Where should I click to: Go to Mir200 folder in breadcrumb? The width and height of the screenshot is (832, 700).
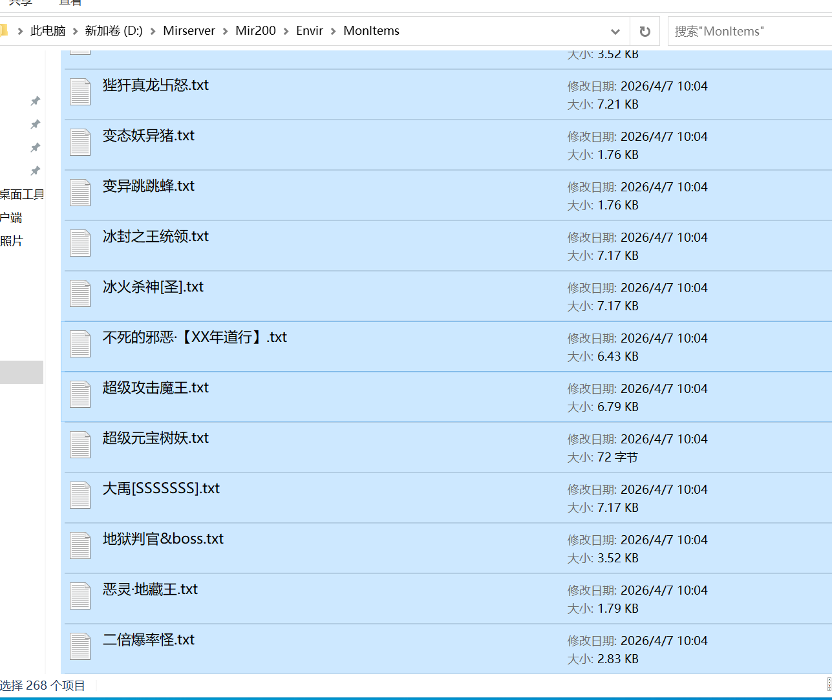pos(255,31)
